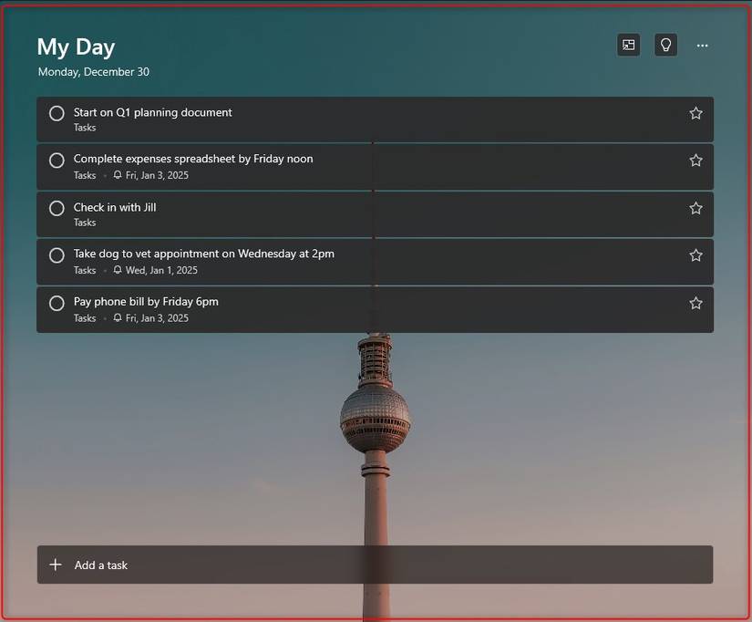Open the Suggestions lightbulb panel

pyautogui.click(x=665, y=45)
